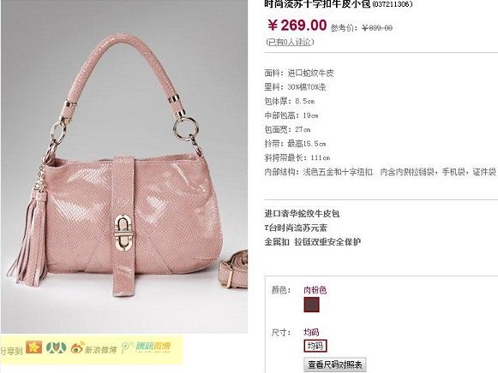Choose the boxed 均码 size option
498x373 pixels.
pos(315,346)
